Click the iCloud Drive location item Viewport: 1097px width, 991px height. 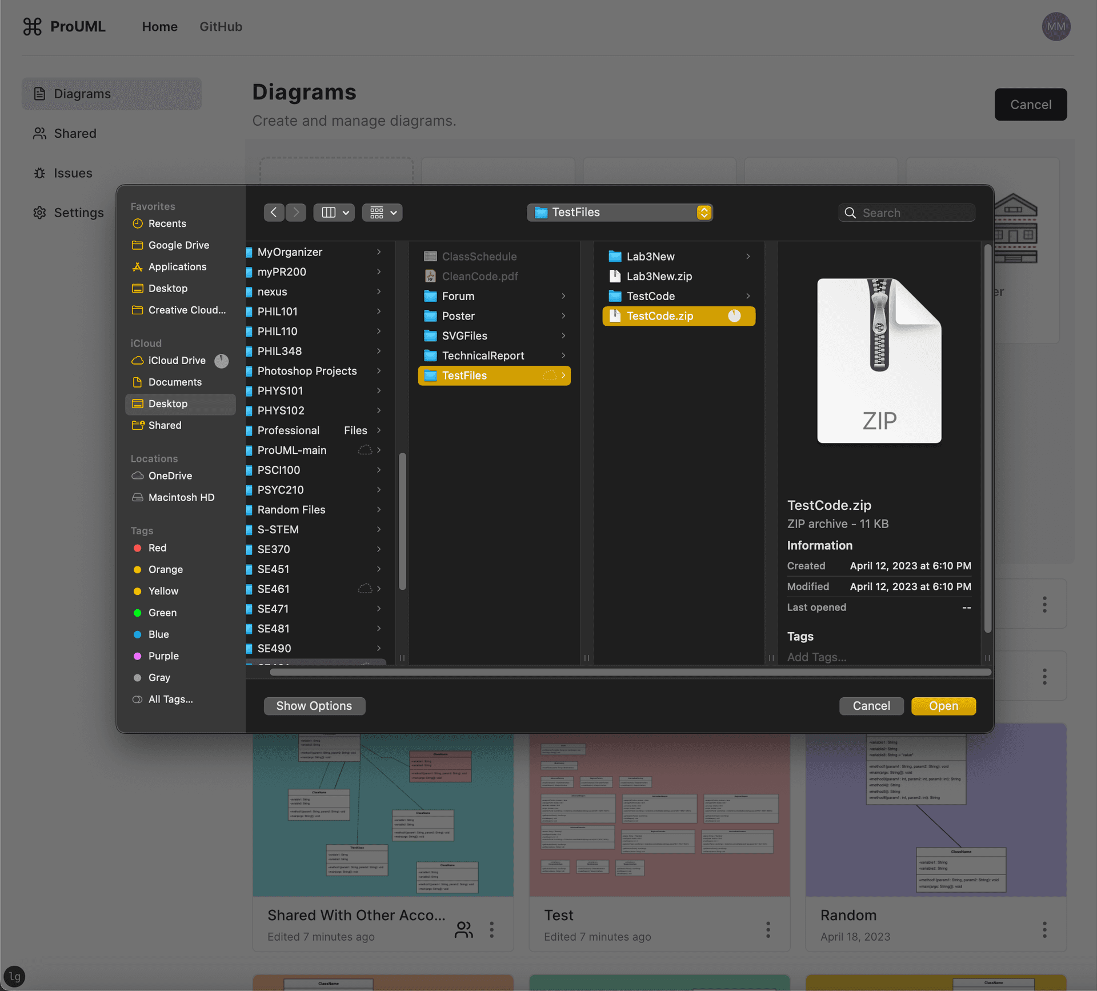click(174, 359)
